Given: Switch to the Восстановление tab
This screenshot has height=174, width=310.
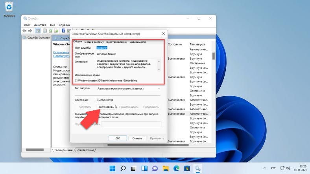Looking at the screenshot, I should tap(116, 42).
